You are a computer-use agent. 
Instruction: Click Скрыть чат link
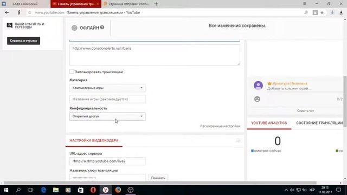[305, 110]
